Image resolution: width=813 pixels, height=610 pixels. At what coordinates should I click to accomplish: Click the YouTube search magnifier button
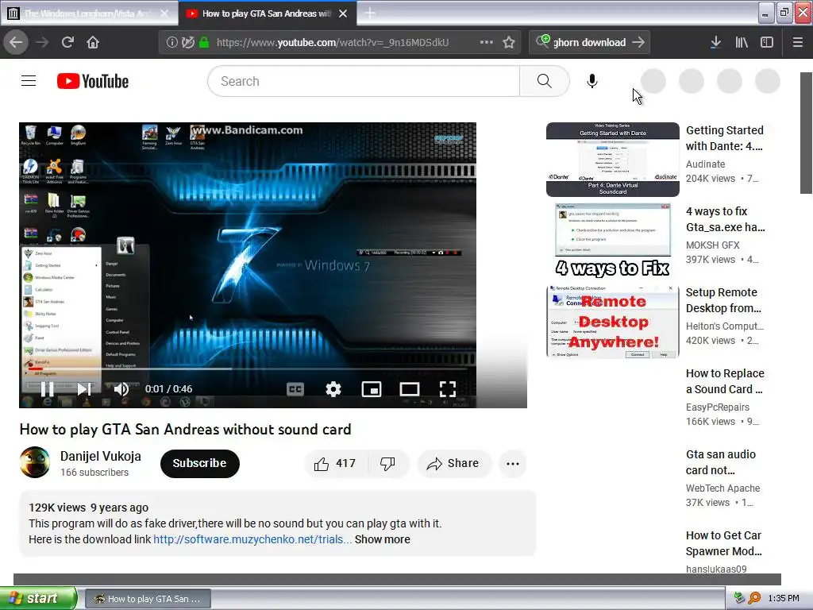[x=545, y=81]
